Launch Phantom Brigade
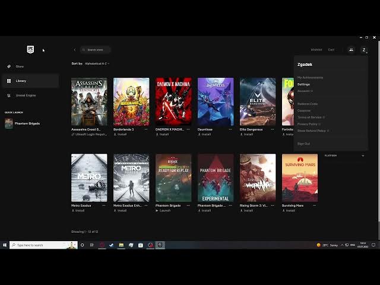This screenshot has width=380, height=285. 163,211
